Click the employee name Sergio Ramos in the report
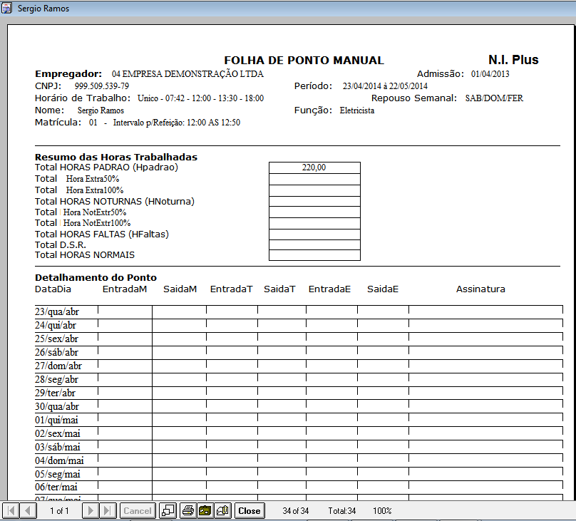 pos(101,110)
